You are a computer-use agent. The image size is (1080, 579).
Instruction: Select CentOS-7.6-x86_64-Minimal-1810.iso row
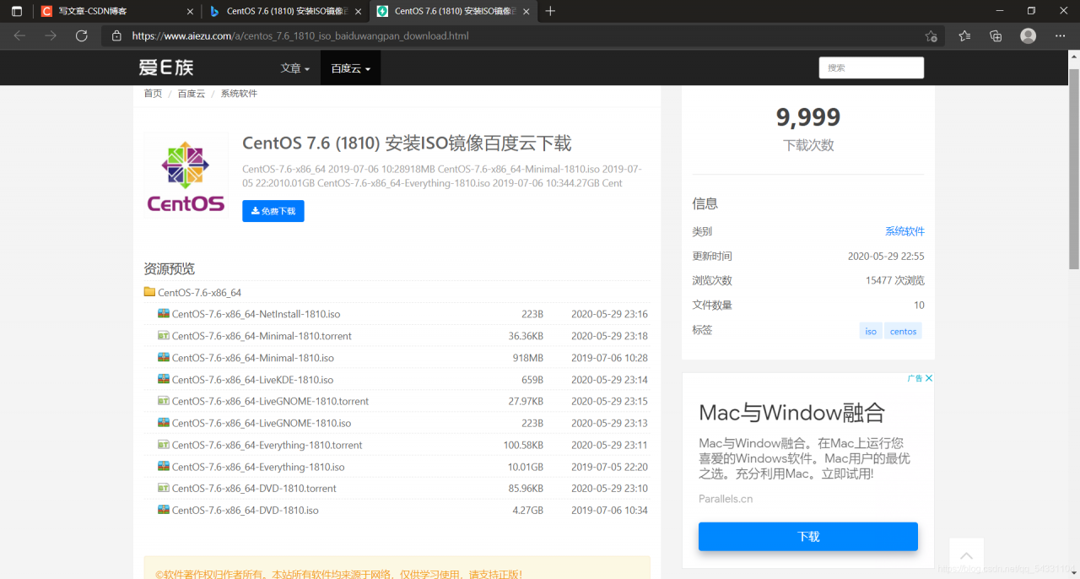tap(397, 358)
